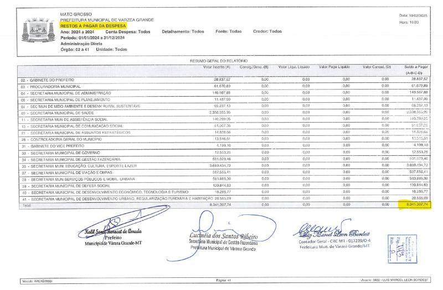The width and height of the screenshot is (443, 290).
Task: Select row '05 - SECRETARIA MUNICIPAL DE PLANEJAMENTO'
Action: tap(224, 99)
